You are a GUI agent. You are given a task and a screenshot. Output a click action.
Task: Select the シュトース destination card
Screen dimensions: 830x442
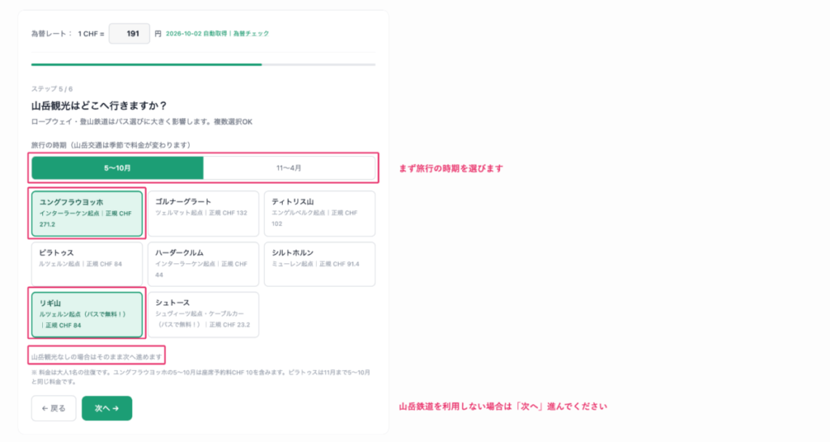point(203,315)
